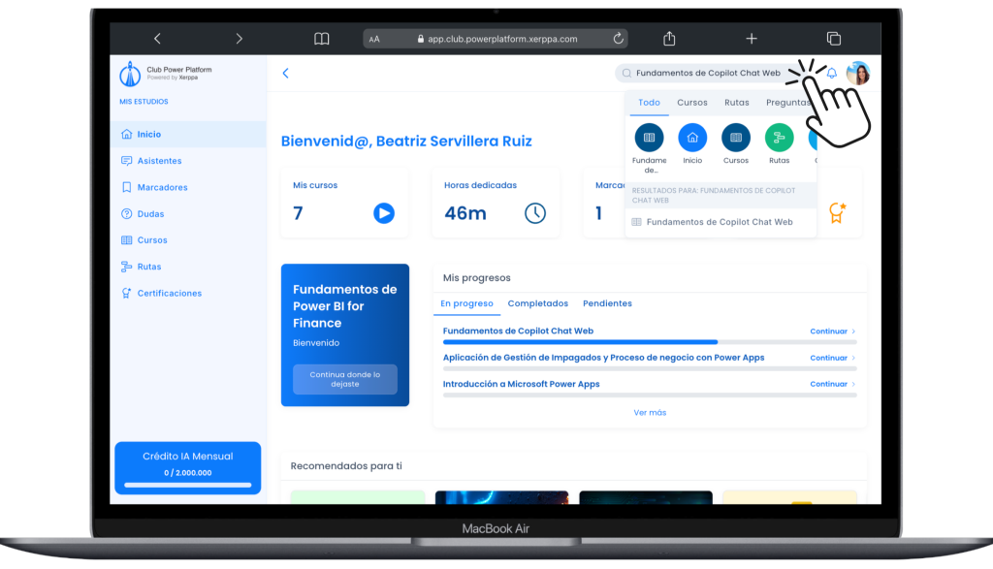Switch to the En progreso tab

pos(466,303)
